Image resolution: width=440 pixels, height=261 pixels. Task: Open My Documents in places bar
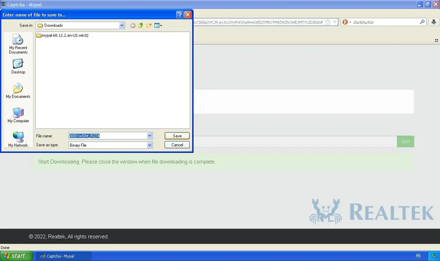tap(18, 91)
